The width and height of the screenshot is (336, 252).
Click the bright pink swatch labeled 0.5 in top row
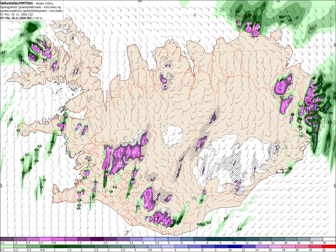[45, 239]
